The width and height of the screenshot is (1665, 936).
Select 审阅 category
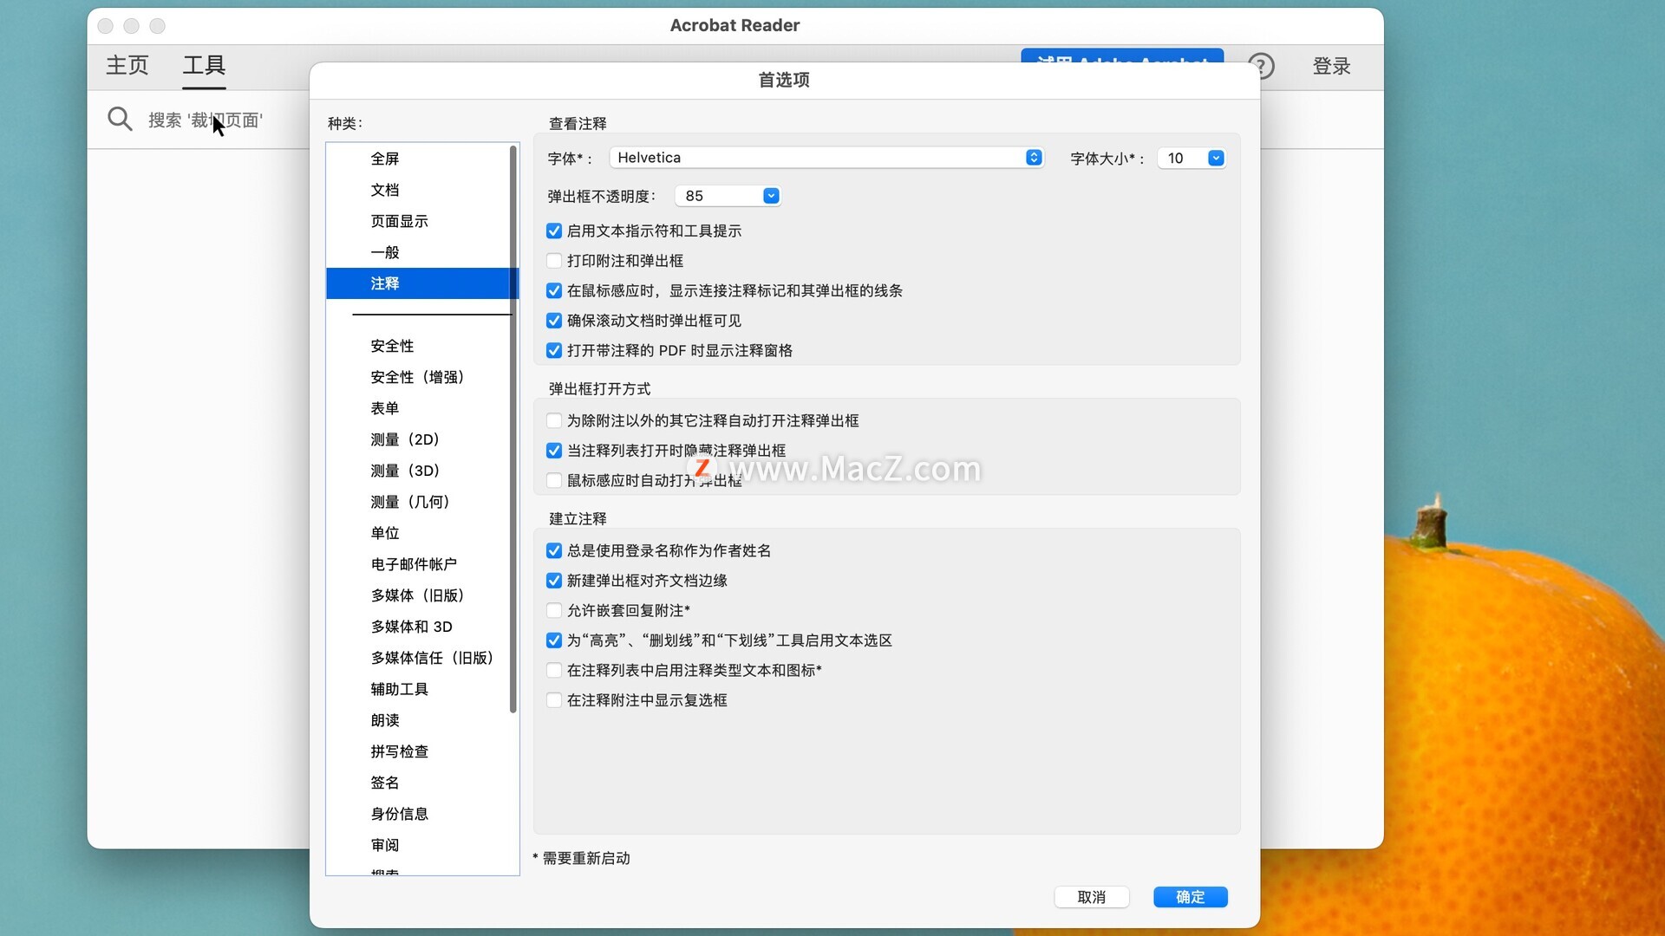418,845
